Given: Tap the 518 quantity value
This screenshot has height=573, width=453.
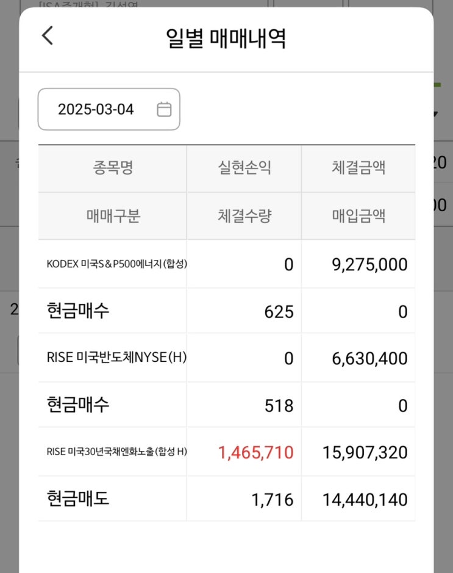Looking at the screenshot, I should click(x=279, y=406).
